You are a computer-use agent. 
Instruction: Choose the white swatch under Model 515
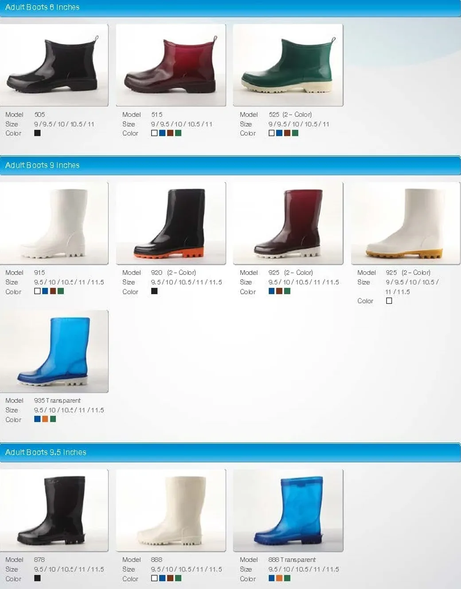[154, 133]
